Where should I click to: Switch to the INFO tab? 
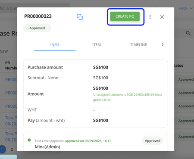click(55, 45)
